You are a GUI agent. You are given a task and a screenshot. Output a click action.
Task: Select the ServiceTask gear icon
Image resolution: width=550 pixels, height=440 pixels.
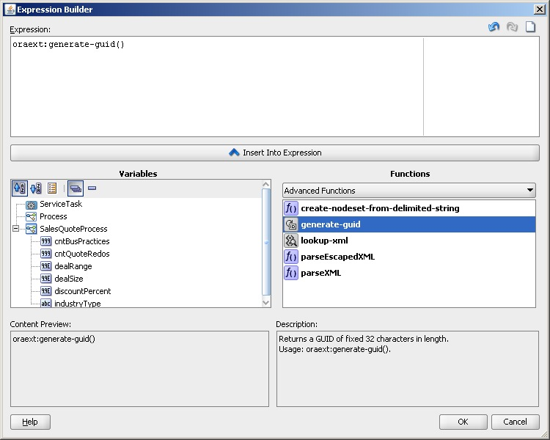pyautogui.click(x=32, y=205)
